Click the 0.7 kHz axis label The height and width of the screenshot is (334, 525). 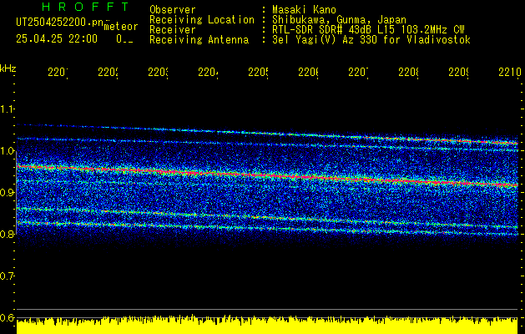(x=7, y=276)
